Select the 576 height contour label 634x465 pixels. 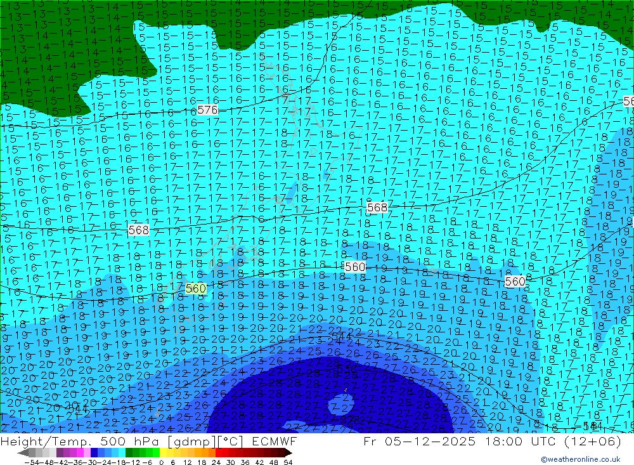pos(207,110)
